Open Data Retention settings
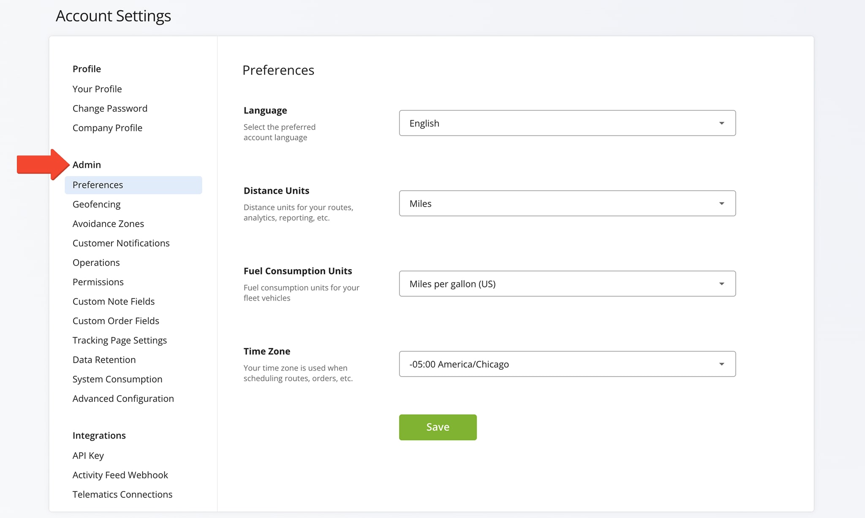This screenshot has height=518, width=865. tap(104, 359)
